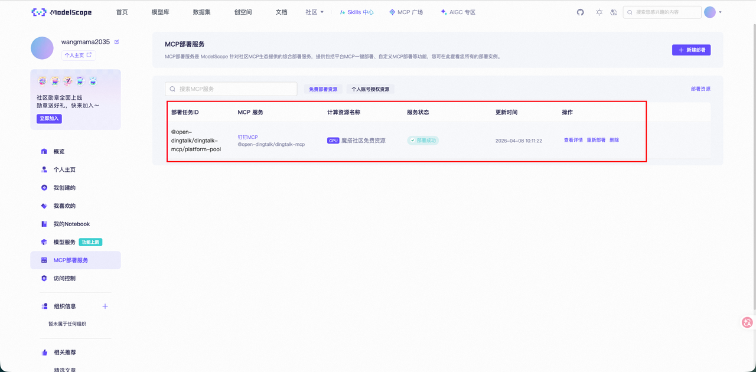This screenshot has width=756, height=372.
Task: Click the deployment ID @open-dingtalk/dingtalk-mcp/platform-pool
Action: pos(196,141)
